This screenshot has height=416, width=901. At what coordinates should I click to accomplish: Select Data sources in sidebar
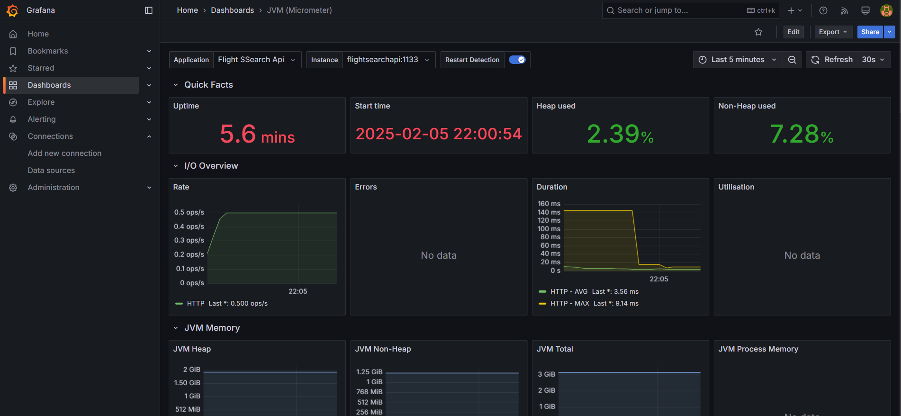[x=51, y=171]
